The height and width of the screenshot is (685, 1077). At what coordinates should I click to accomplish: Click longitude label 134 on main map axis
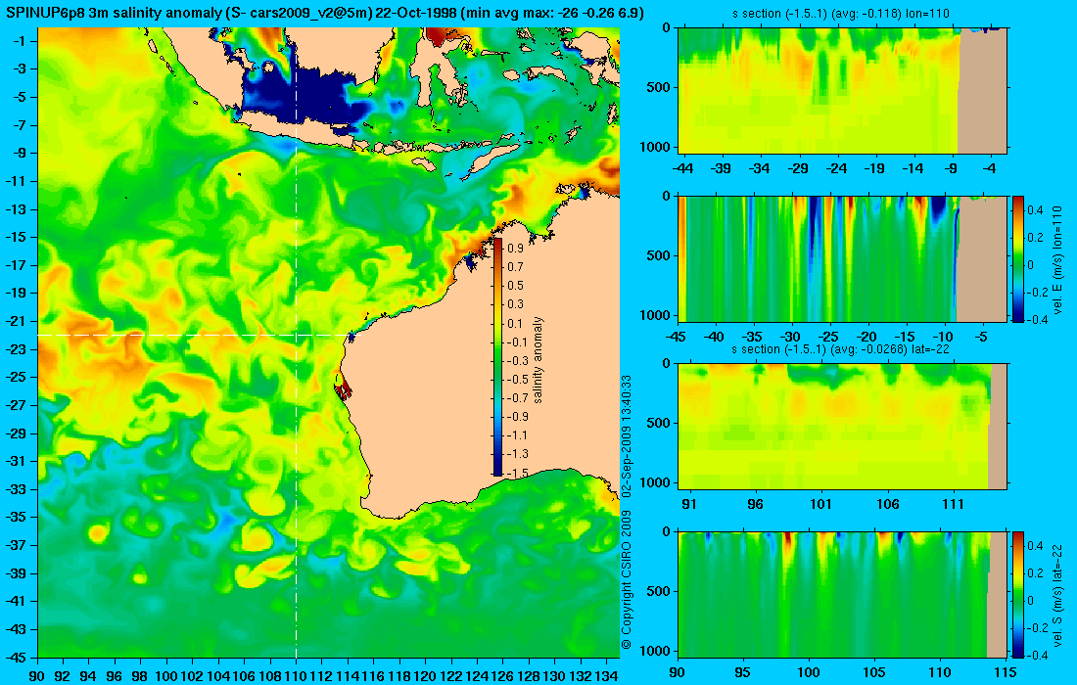pyautogui.click(x=606, y=676)
